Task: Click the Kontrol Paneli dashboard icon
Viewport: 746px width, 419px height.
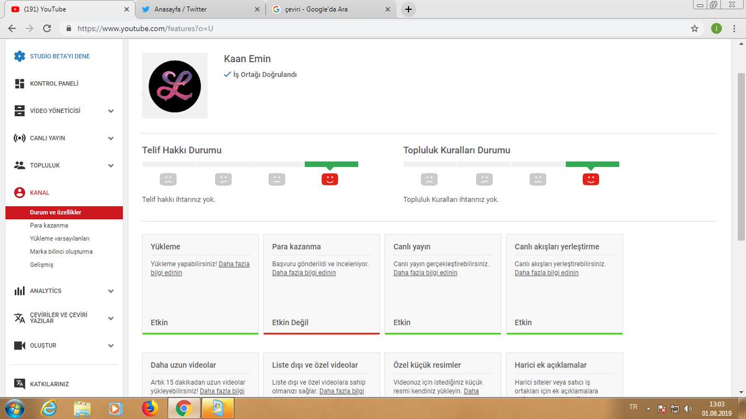Action: [x=19, y=83]
